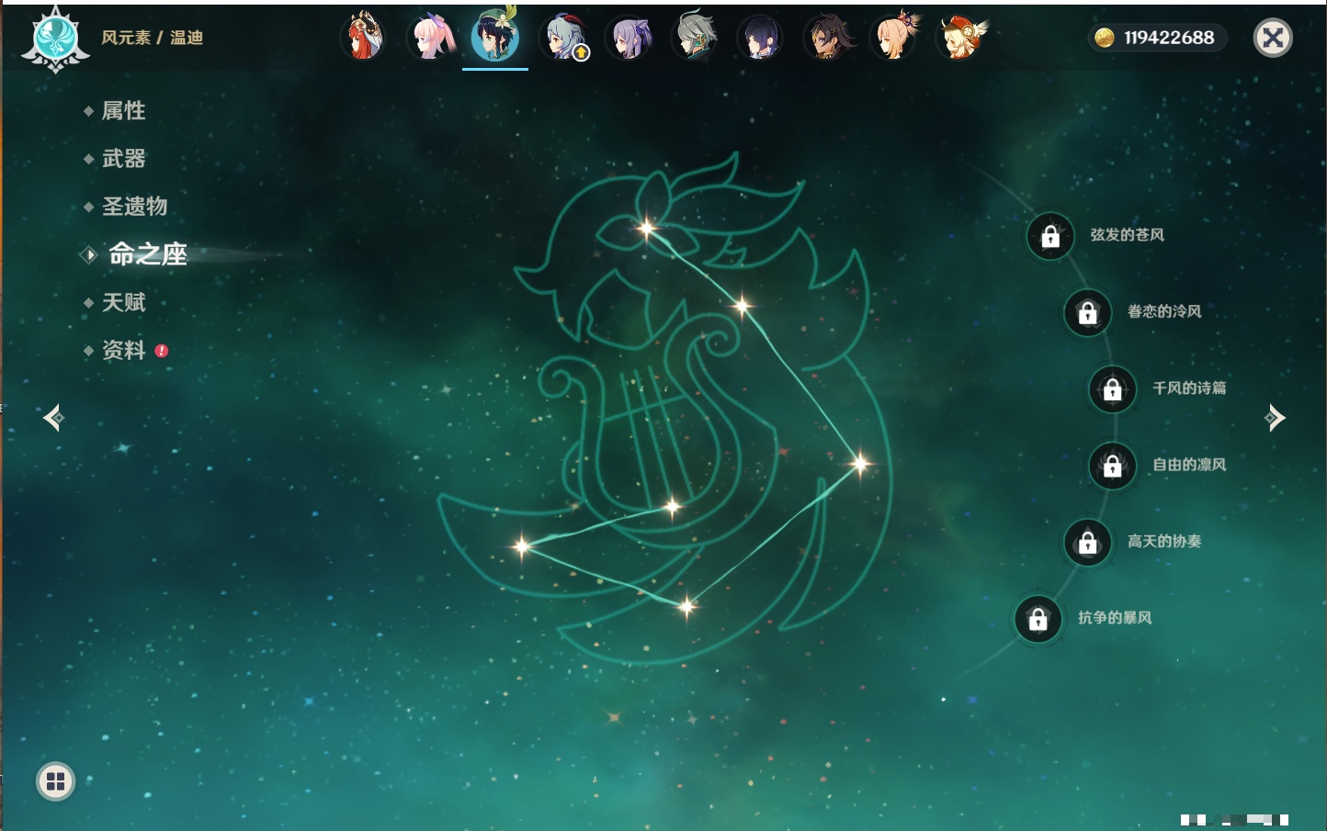Select the blonde character with hair ornament

tap(894, 38)
